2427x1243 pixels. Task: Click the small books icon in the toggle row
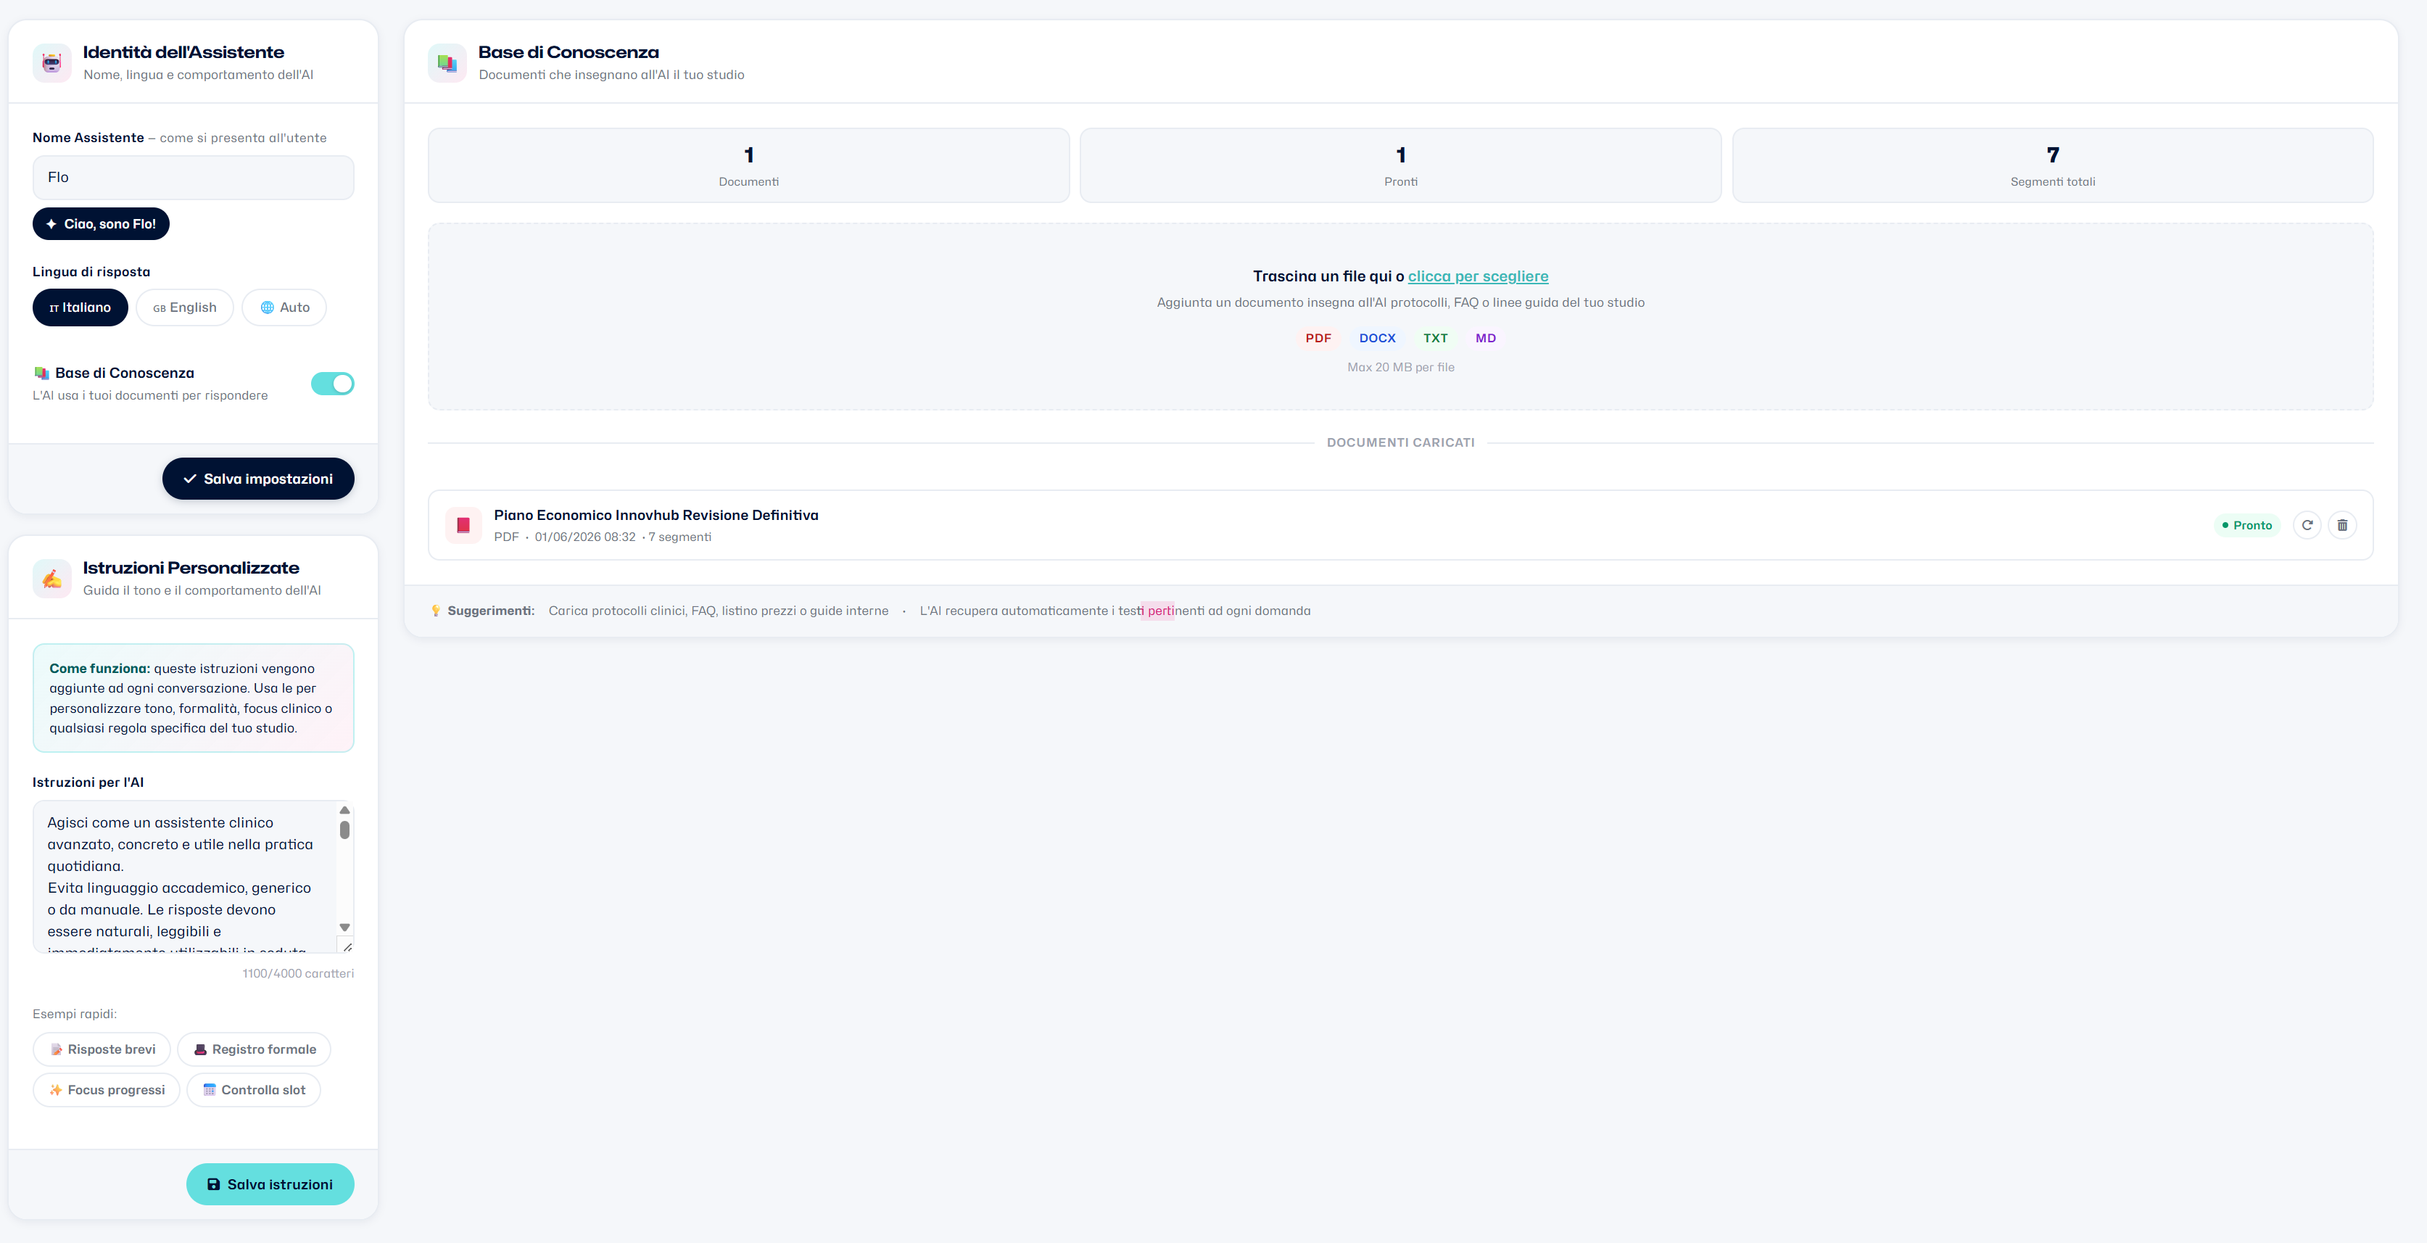[x=41, y=373]
